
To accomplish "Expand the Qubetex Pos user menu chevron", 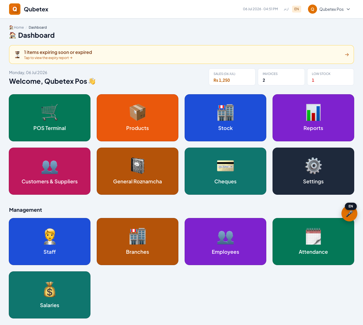I will (x=348, y=9).
